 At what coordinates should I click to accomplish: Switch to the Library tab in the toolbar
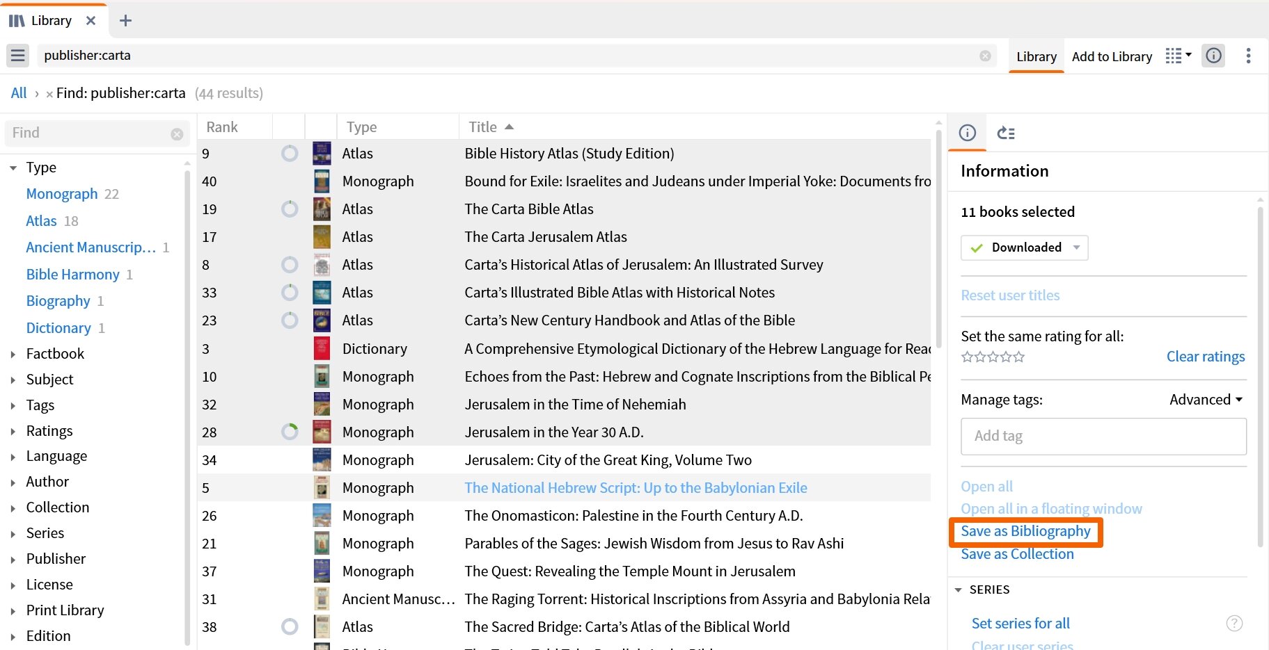(1036, 57)
